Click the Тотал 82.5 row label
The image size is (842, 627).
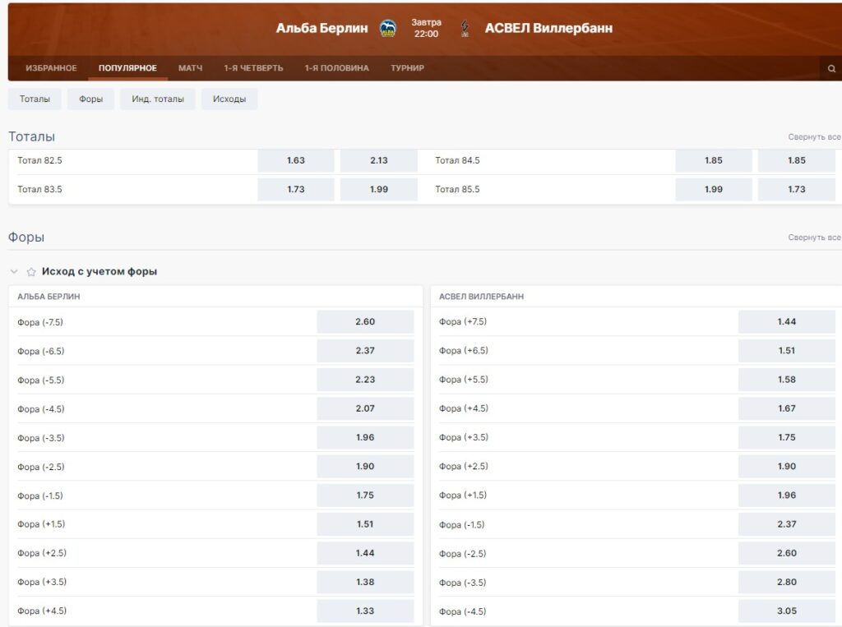39,160
